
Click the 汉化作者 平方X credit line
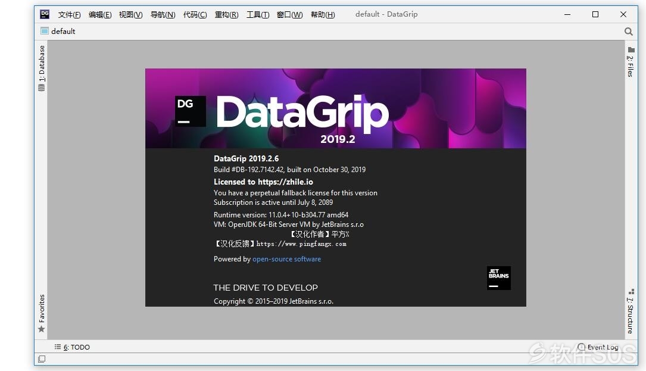320,234
